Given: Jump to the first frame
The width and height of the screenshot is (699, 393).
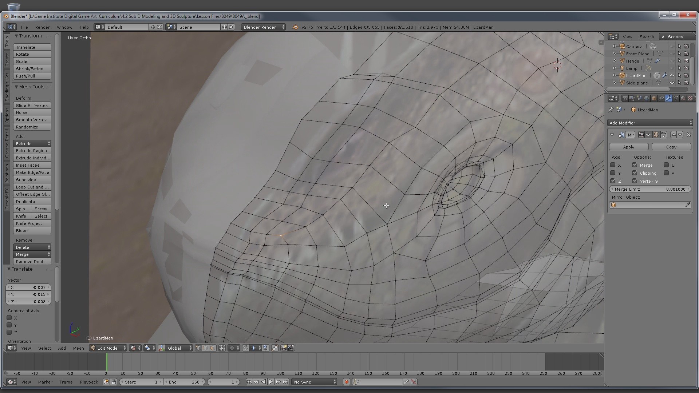Looking at the screenshot, I should point(249,382).
